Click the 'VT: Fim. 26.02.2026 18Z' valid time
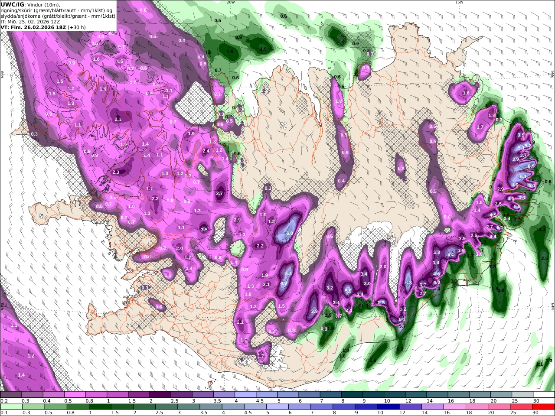555x416 pixels. [33, 27]
